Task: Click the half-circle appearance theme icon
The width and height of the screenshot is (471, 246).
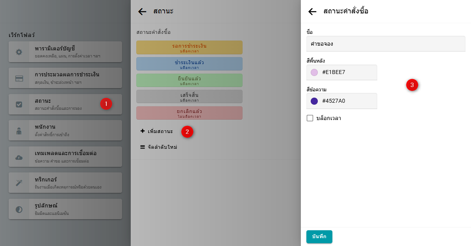Action: tap(19, 209)
